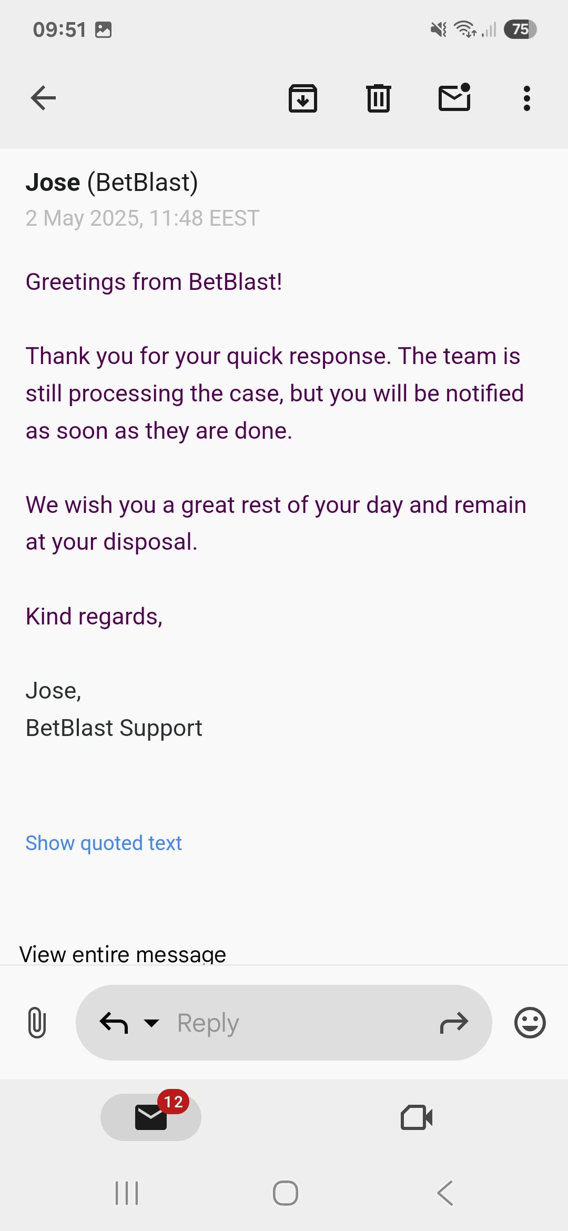This screenshot has height=1231, width=568.
Task: Forward the email using the arrow
Action: 453,1023
